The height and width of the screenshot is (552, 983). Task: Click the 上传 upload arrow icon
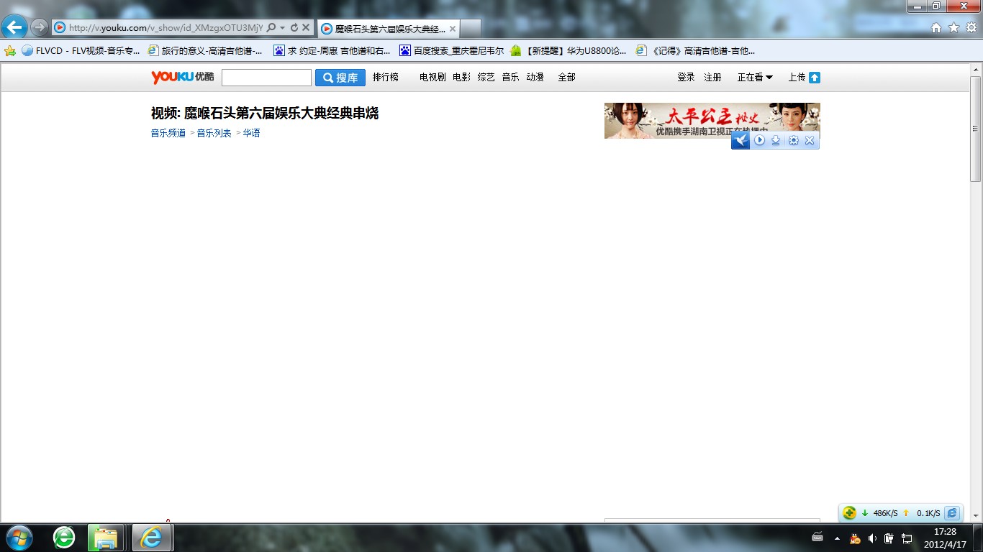(x=814, y=78)
